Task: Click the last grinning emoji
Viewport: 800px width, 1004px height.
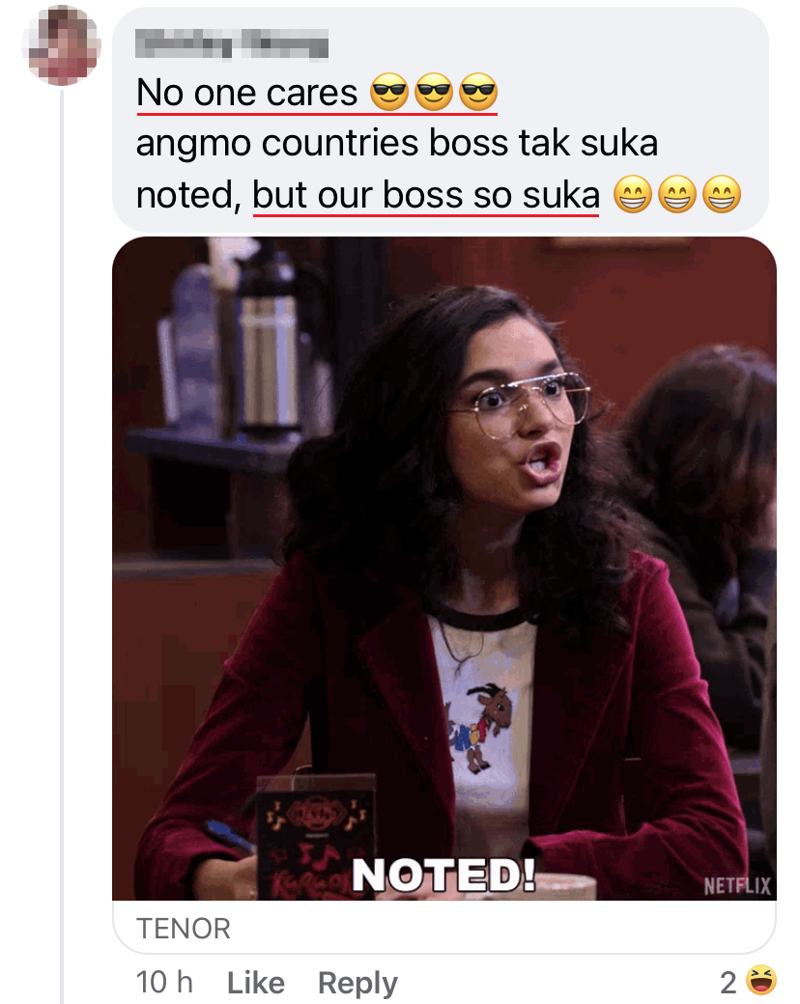Action: 722,194
